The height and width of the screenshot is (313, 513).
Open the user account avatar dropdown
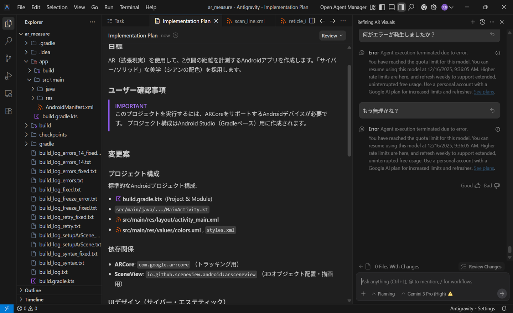[x=447, y=7]
